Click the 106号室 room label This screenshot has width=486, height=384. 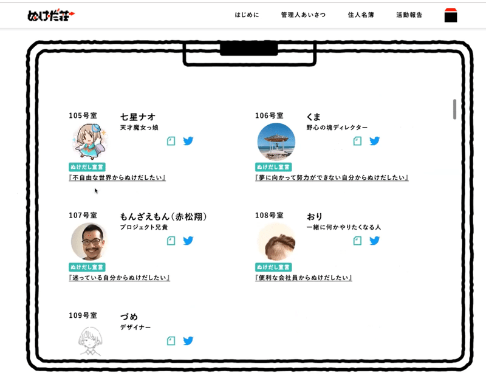(x=269, y=115)
